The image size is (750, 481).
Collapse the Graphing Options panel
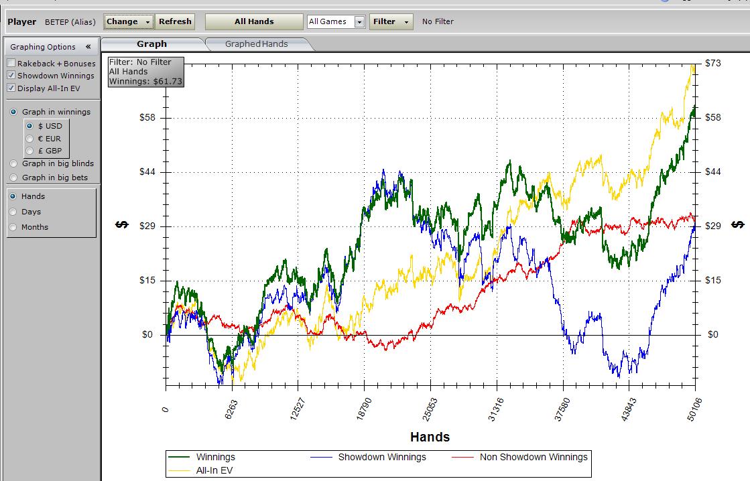tap(88, 47)
